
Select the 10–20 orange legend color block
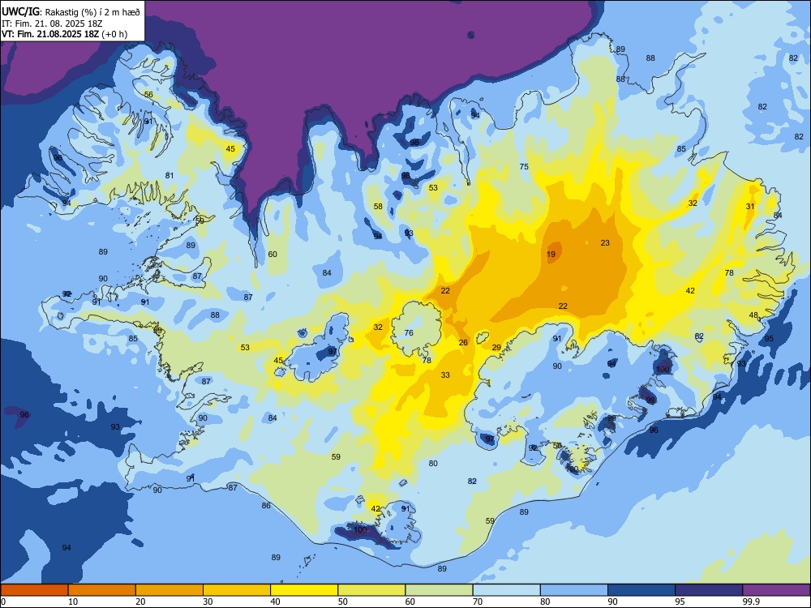[x=102, y=590]
